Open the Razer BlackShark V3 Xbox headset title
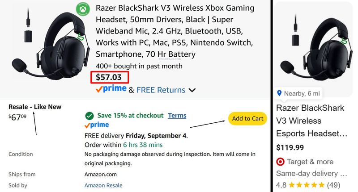Screen dimensions: 358x192 pos(175,31)
